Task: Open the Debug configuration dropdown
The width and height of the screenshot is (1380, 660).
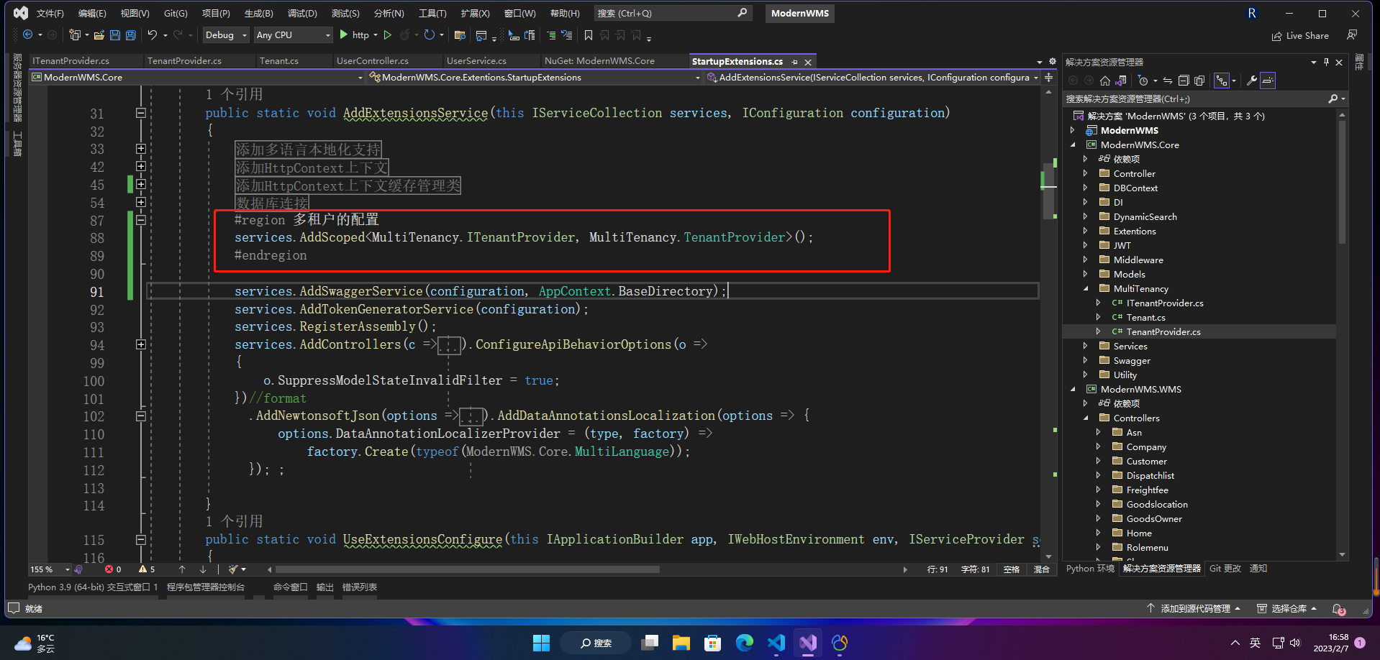Action: click(x=225, y=35)
